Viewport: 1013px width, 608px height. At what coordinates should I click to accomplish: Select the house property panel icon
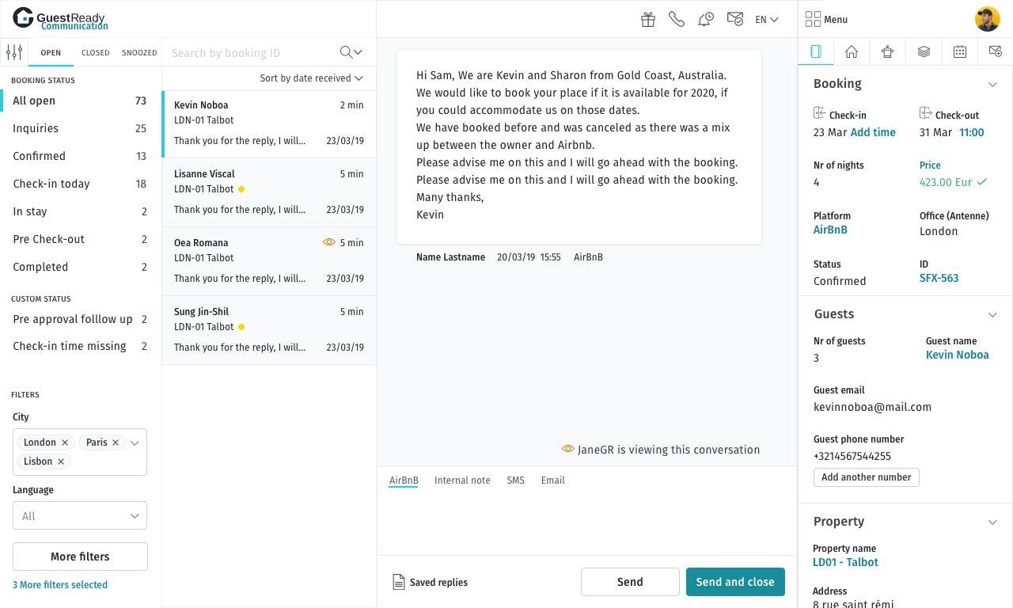[x=852, y=51]
